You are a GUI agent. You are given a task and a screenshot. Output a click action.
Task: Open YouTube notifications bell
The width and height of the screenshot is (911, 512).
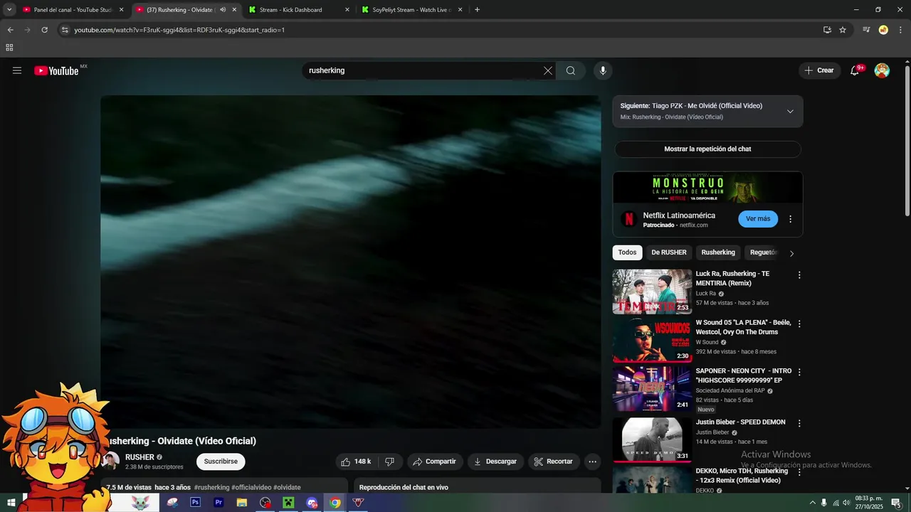855,70
